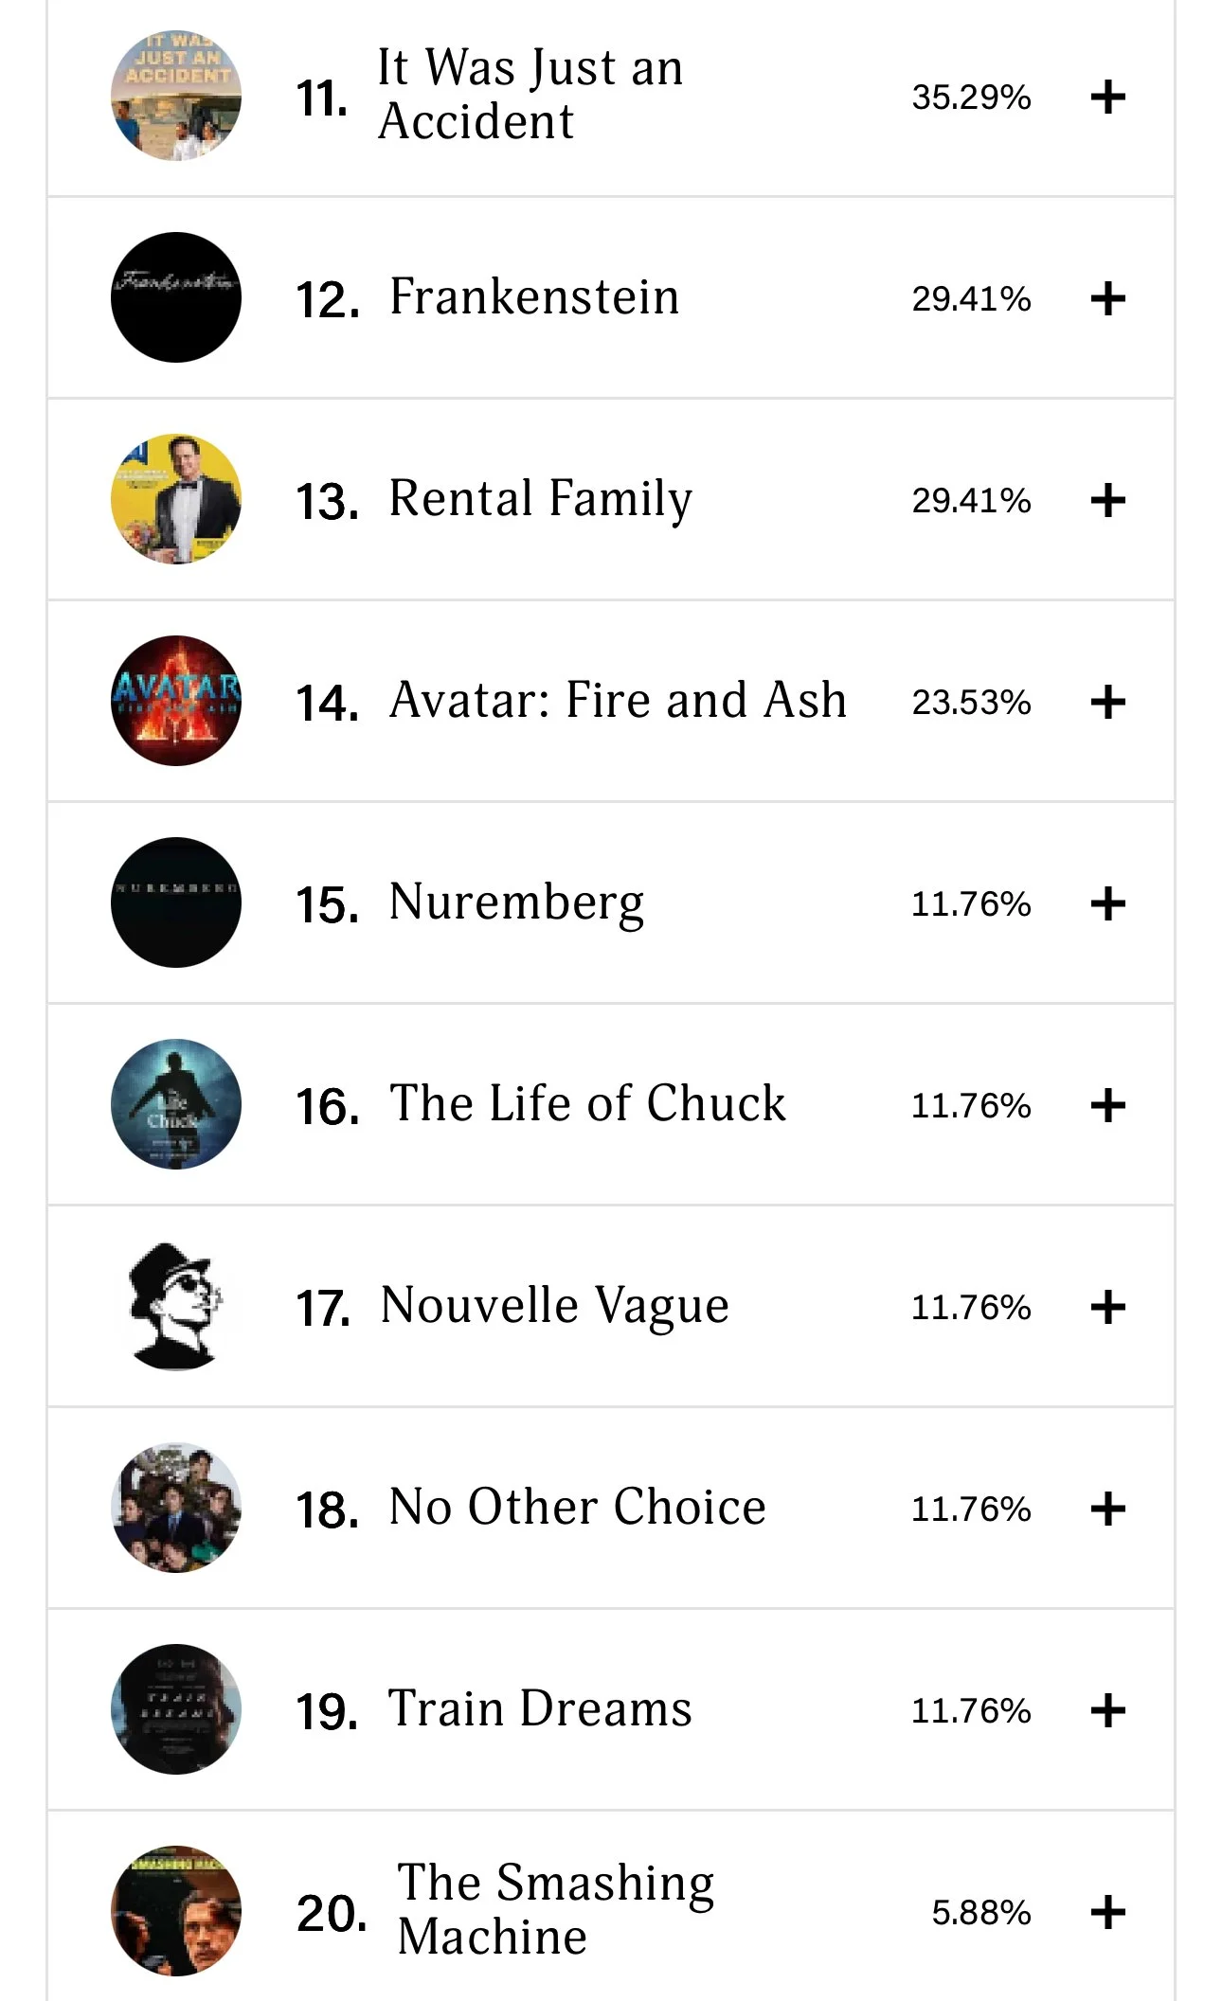Viewport: 1222px width, 2001px height.
Task: Open the plus icon beside Nuremberg
Action: (1107, 903)
